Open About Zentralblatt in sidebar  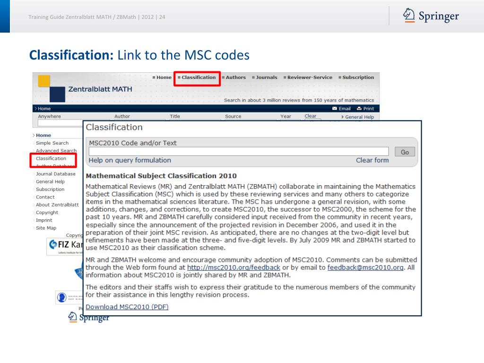coord(57,205)
